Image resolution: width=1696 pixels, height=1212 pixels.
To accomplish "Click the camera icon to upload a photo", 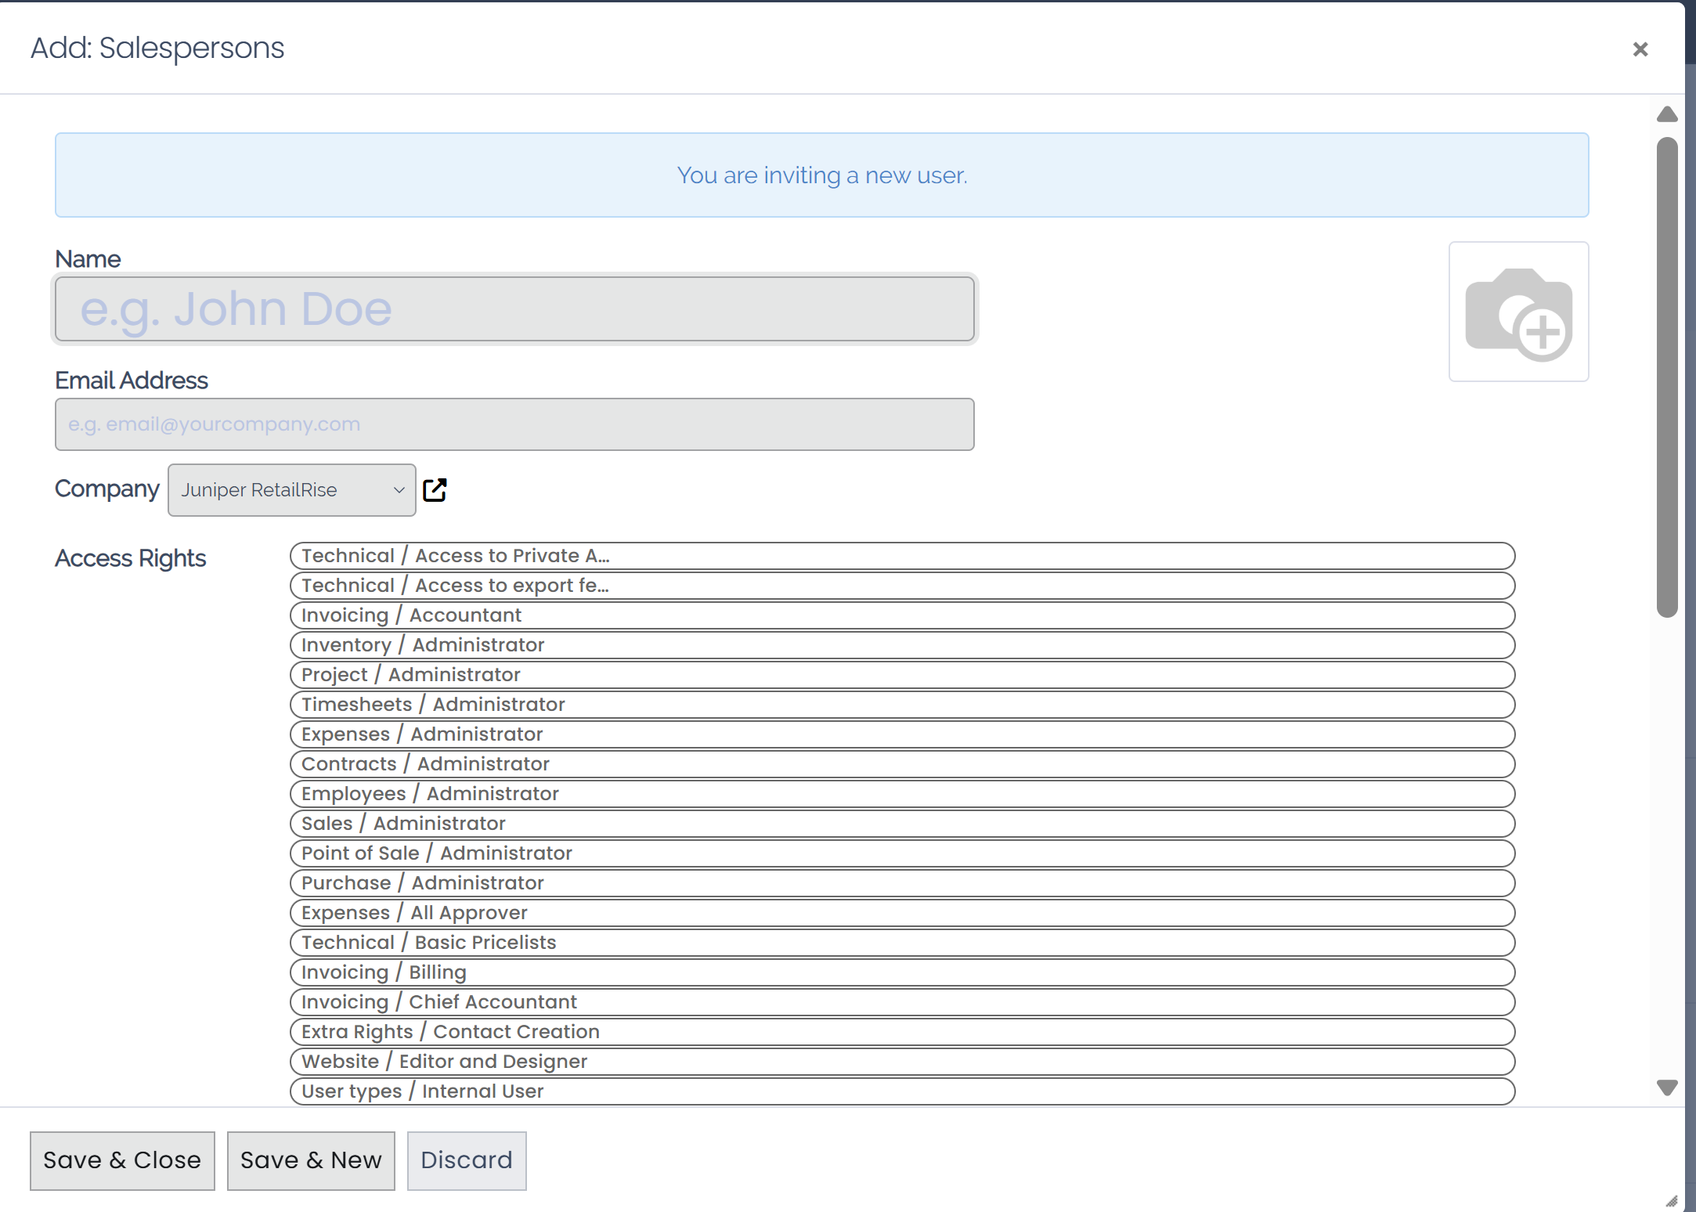I will click(1518, 312).
